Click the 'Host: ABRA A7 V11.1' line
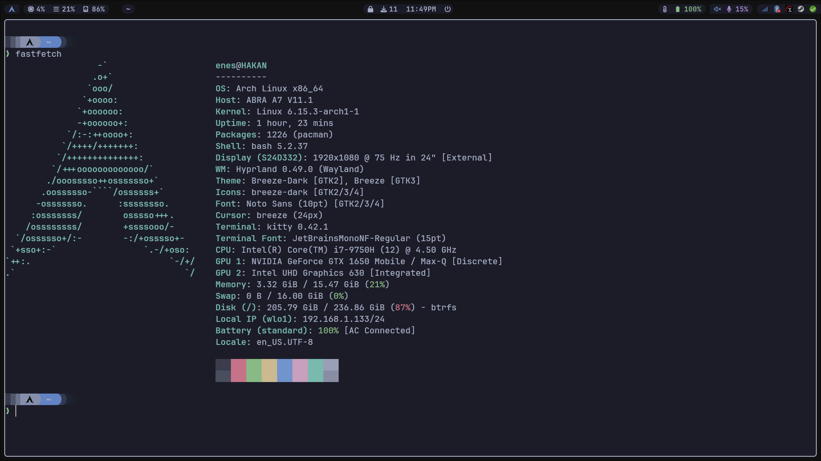Viewport: 821px width, 461px height. click(264, 100)
